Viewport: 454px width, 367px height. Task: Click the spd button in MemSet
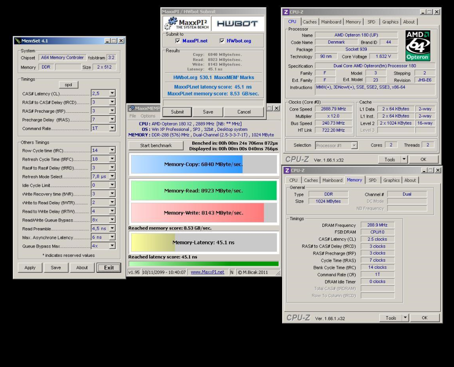pyautogui.click(x=68, y=84)
